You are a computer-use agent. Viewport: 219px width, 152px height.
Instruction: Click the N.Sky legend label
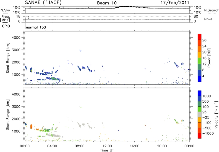point(5,10)
